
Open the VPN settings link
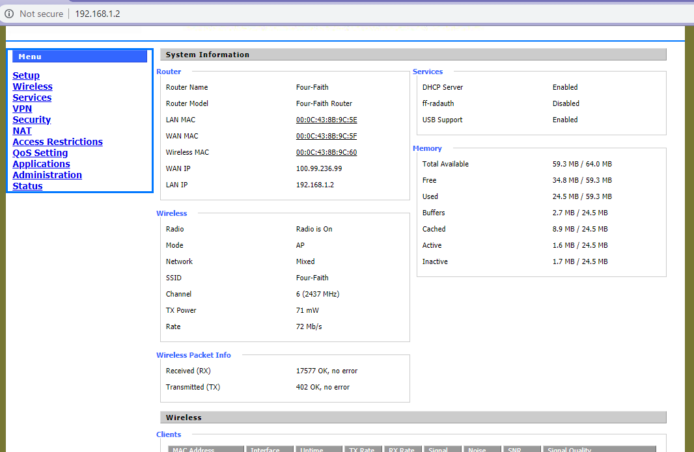(22, 109)
